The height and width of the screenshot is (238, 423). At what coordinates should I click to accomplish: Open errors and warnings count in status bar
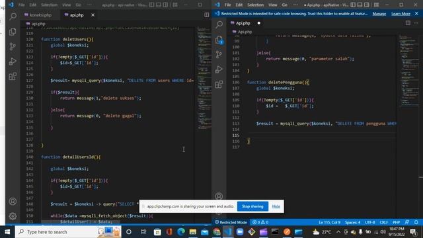(x=260, y=222)
